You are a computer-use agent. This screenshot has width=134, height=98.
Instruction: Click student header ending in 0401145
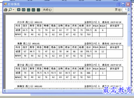tap(30, 65)
